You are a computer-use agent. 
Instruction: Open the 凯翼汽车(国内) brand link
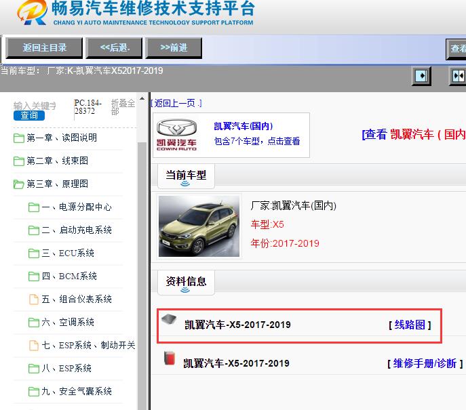click(x=243, y=126)
